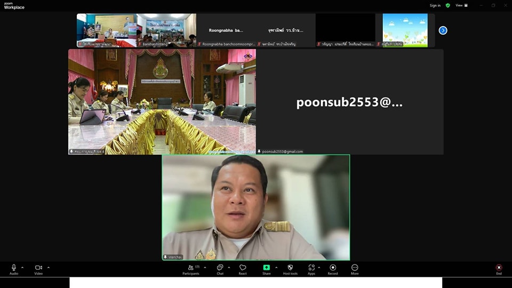Image resolution: width=512 pixels, height=288 pixels.
Task: Open the Apps menu
Action: point(311,269)
